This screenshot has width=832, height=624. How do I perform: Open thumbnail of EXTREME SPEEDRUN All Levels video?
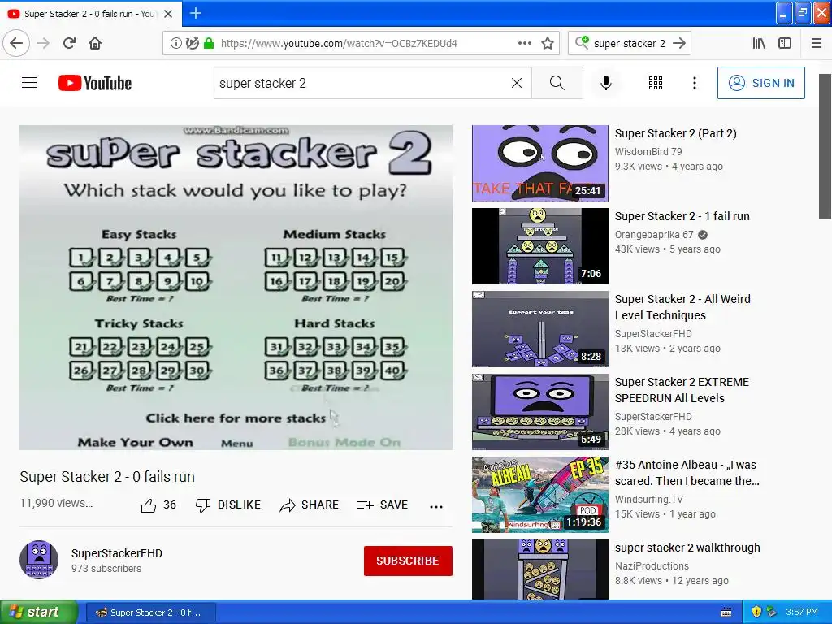point(540,412)
